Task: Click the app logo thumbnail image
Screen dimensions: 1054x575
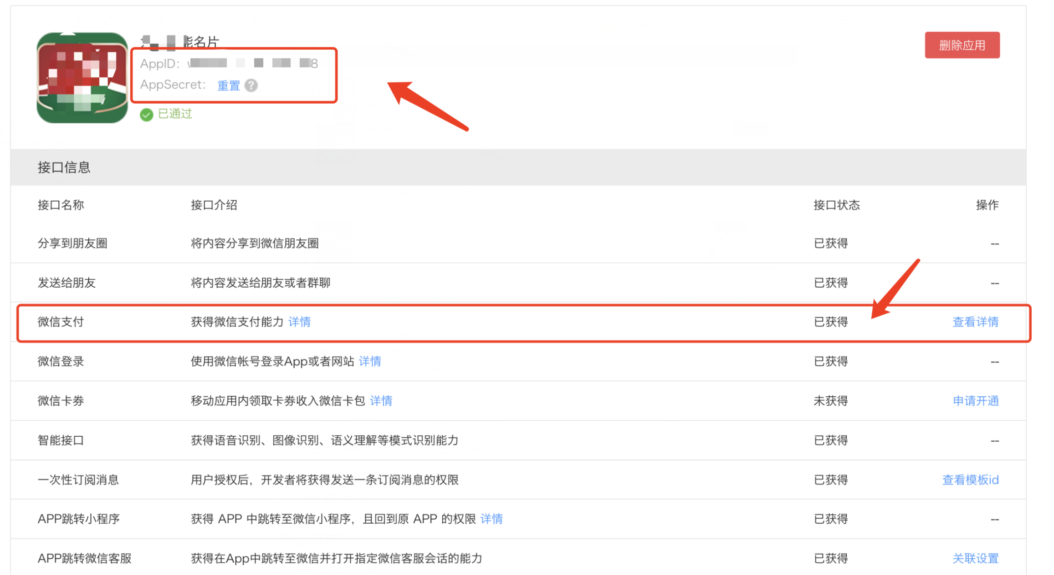Action: pos(82,77)
